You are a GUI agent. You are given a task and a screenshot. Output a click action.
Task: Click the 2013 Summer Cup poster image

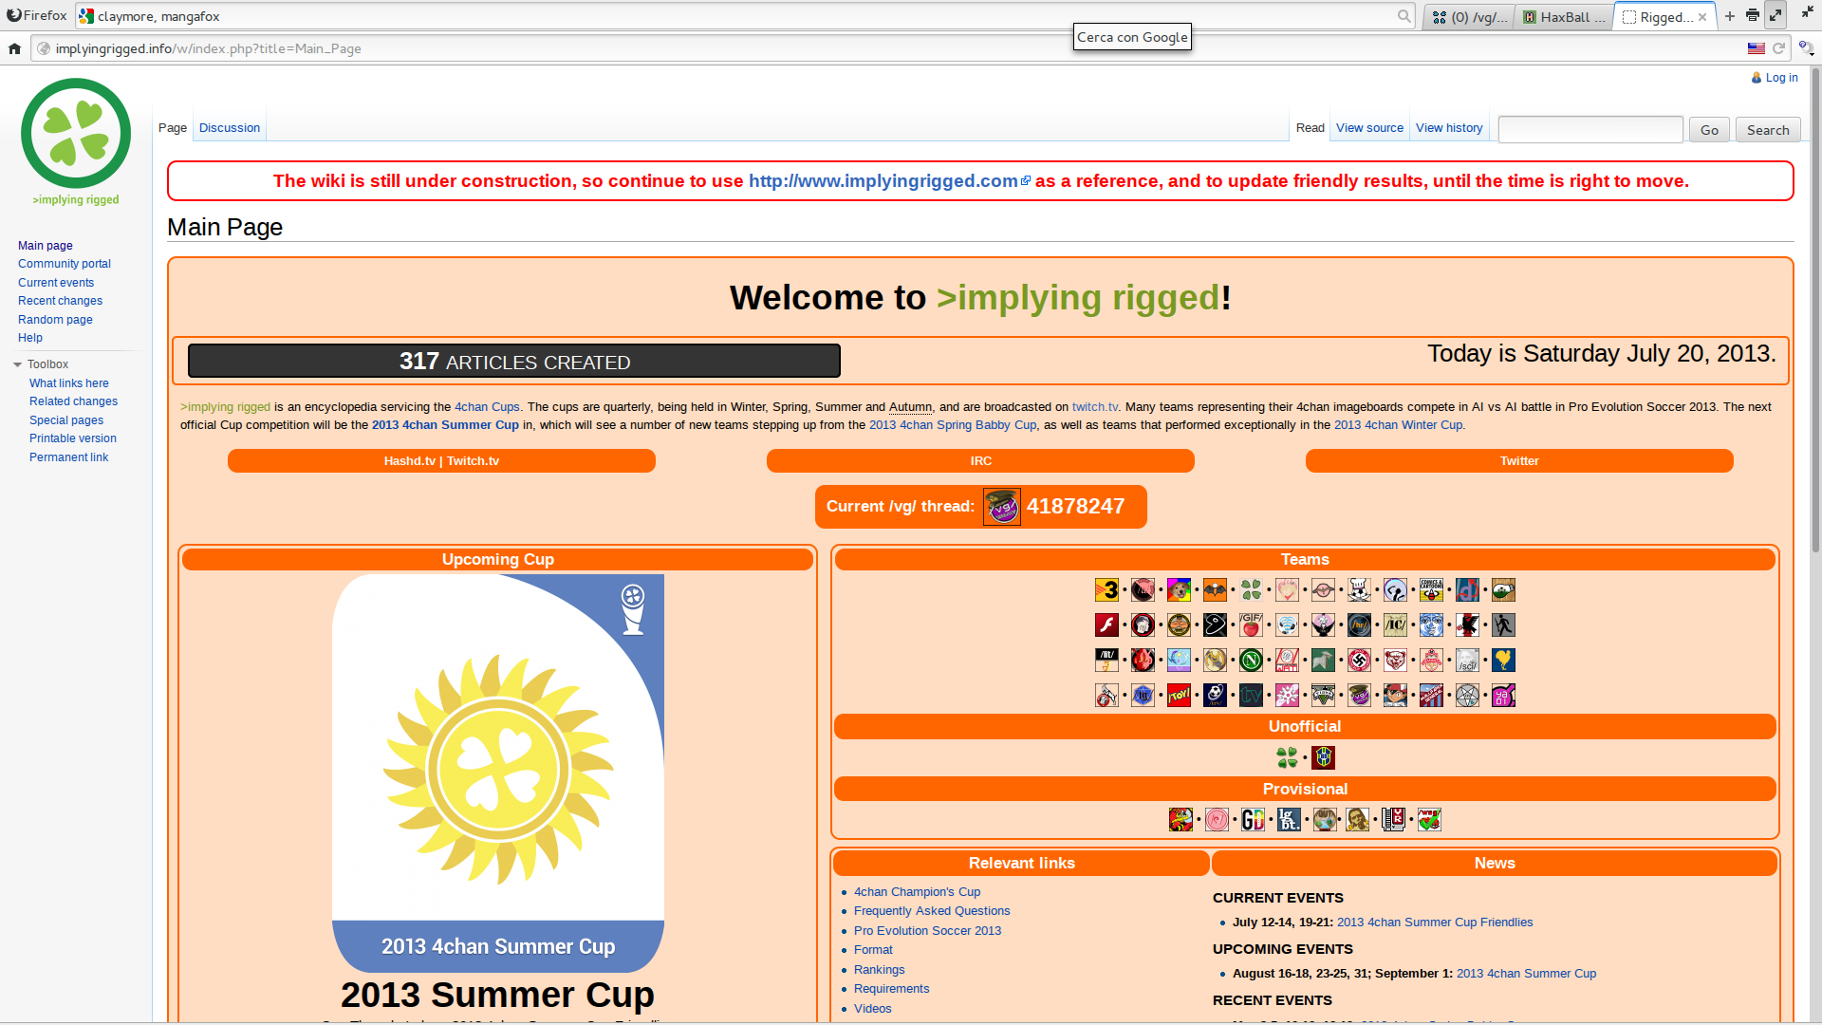(x=497, y=773)
